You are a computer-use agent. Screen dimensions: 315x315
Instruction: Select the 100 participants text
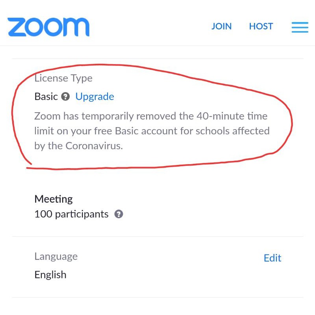[71, 214]
